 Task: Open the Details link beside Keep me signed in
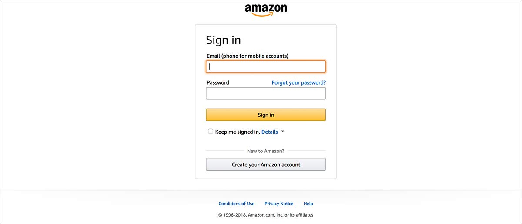click(270, 132)
